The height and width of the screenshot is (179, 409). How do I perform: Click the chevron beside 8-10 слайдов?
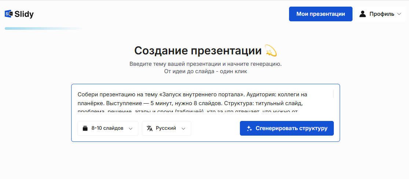coord(131,129)
